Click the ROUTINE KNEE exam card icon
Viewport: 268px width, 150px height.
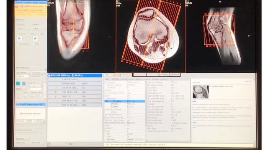click(x=49, y=75)
